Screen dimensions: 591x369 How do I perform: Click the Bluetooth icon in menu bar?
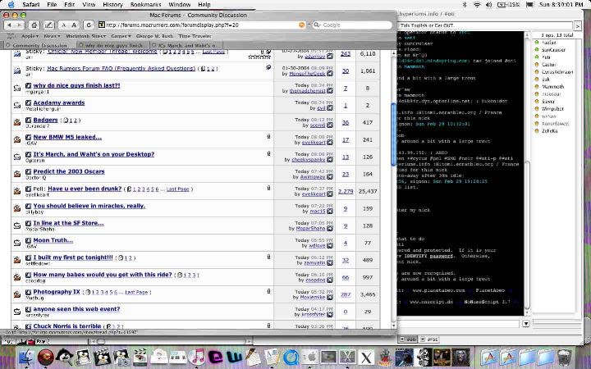pos(465,5)
